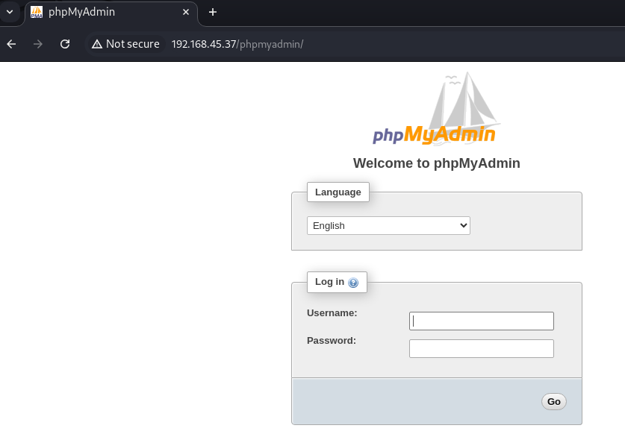Click the phpMyAdmin tab favicon
The width and height of the screenshot is (625, 440).
coord(37,13)
